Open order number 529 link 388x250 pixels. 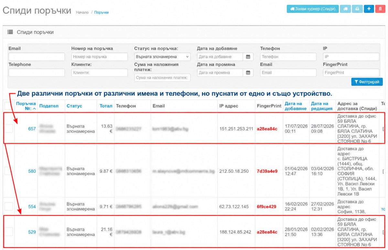click(32, 232)
